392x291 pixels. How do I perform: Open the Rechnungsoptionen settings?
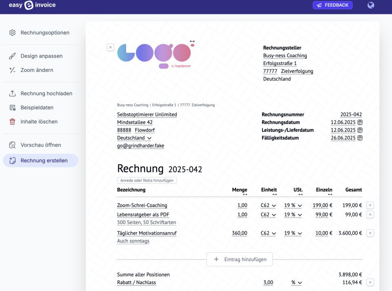click(45, 32)
